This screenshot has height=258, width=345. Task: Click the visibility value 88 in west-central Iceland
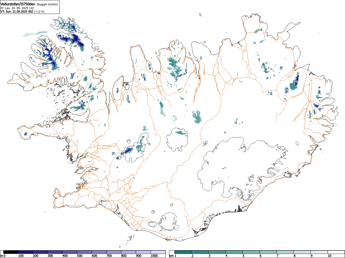click(x=138, y=149)
